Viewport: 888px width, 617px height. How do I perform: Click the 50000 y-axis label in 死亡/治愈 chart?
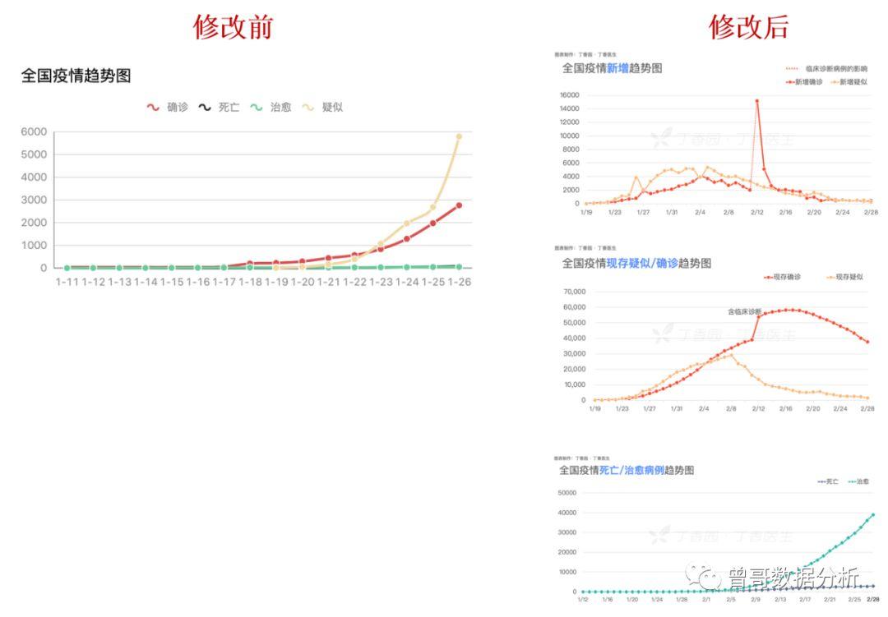[x=567, y=493]
